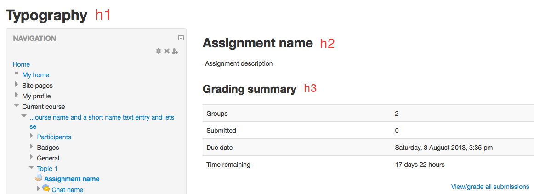534x194 pixels.
Task: Expand the General section arrow
Action: (x=31, y=157)
